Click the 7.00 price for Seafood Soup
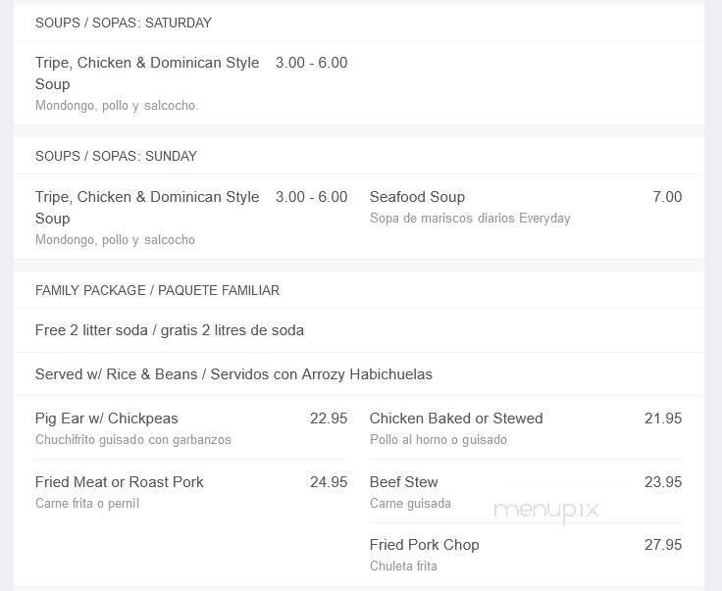 [x=667, y=197]
